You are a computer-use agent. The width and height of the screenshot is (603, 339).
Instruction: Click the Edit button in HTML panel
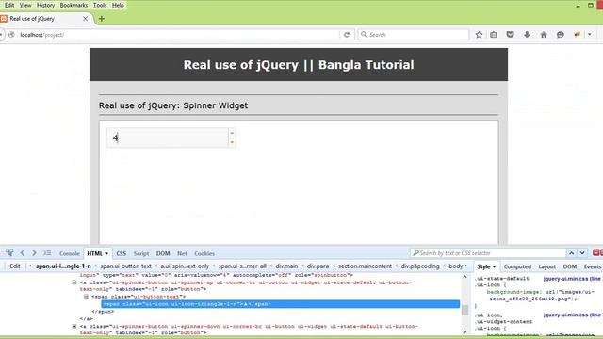[x=15, y=266]
